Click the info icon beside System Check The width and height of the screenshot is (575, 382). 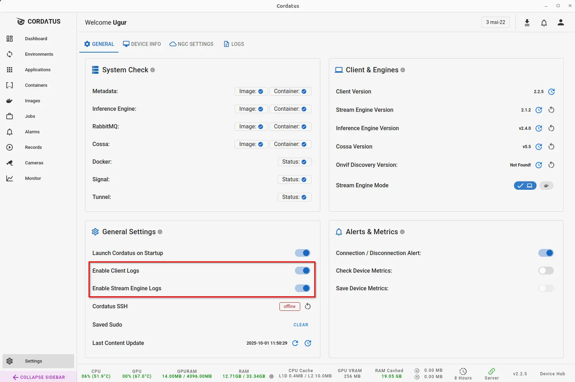tap(153, 70)
